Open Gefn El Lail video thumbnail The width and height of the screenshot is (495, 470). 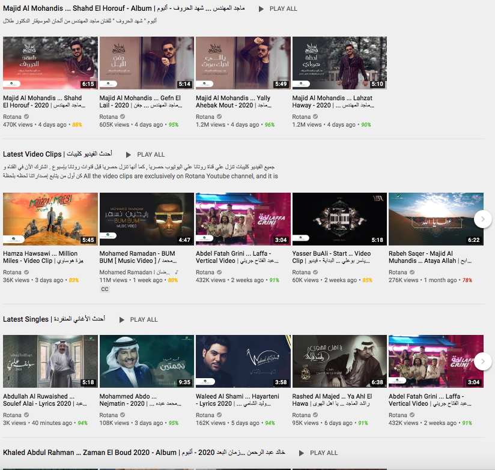[x=147, y=63]
